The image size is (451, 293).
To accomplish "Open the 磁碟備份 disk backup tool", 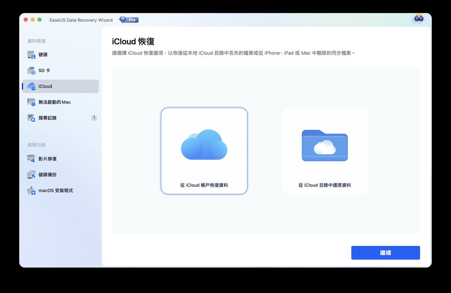I will coord(47,175).
